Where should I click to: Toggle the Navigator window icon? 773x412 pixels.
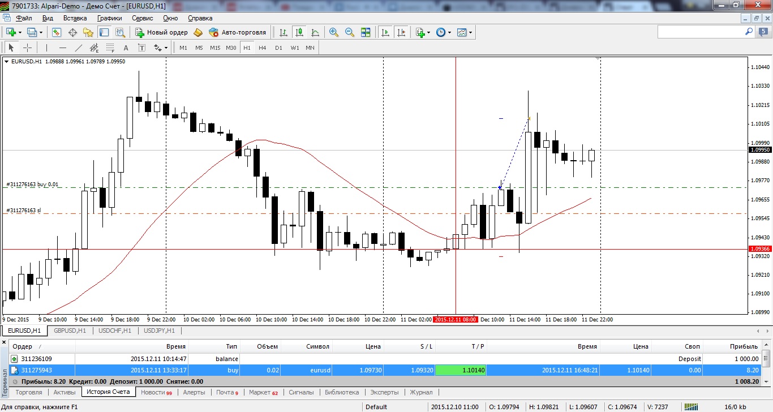[88, 32]
